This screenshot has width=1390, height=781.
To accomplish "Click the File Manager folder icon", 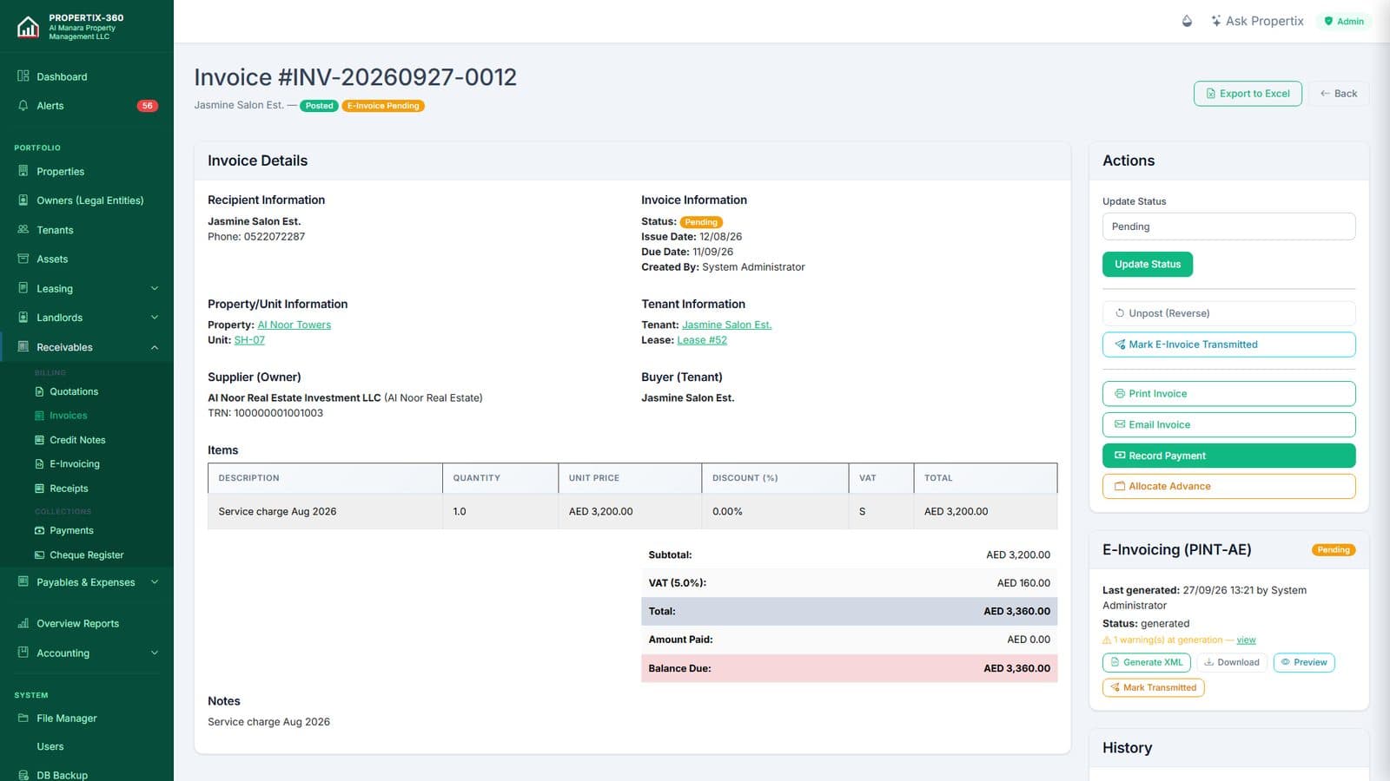I will 23,718.
